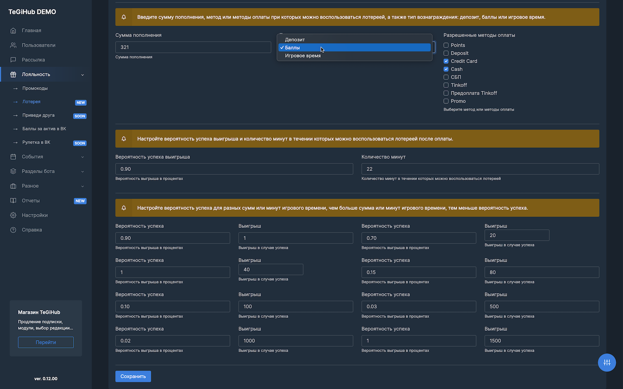The width and height of the screenshot is (623, 389).
Task: Focus the probability field containing 0.15
Action: click(x=419, y=272)
